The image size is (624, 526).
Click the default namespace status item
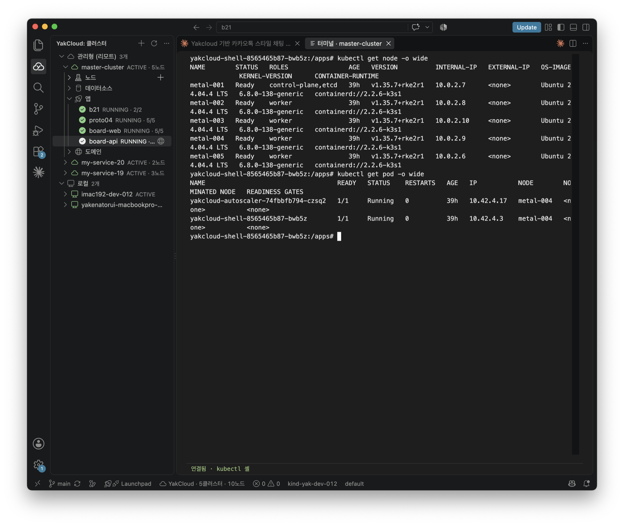point(354,483)
